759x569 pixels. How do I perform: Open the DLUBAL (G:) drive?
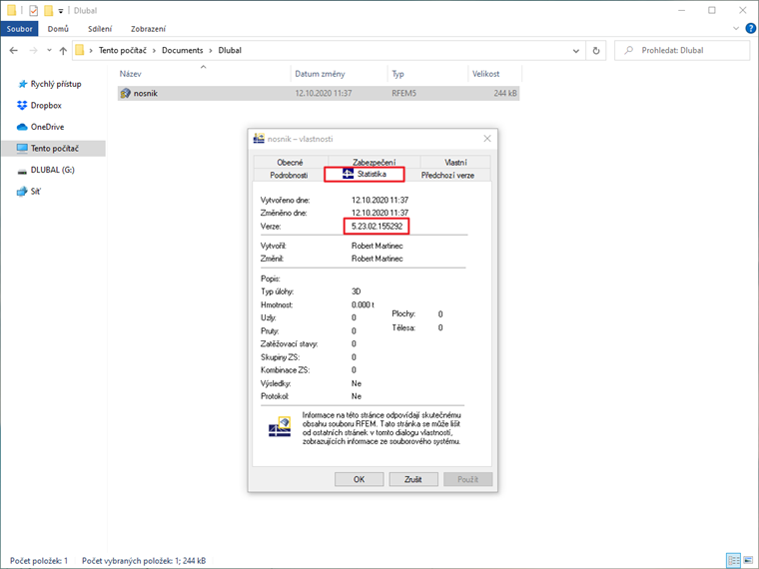click(52, 170)
